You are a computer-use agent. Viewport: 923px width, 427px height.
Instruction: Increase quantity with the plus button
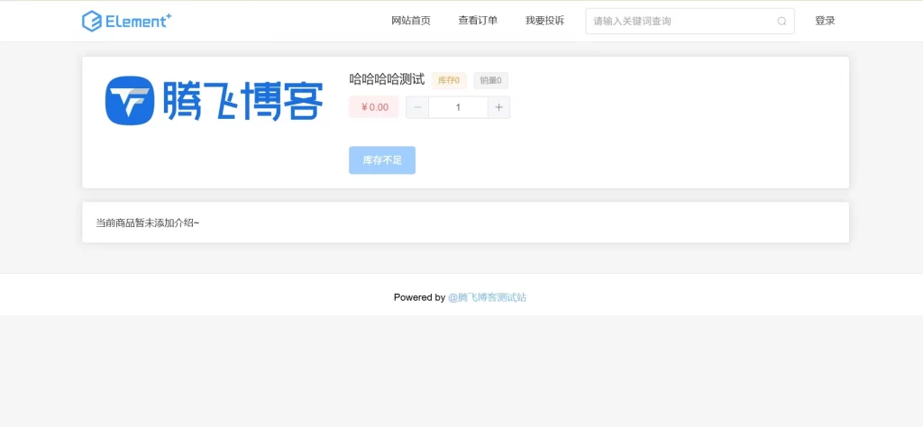[x=498, y=107]
